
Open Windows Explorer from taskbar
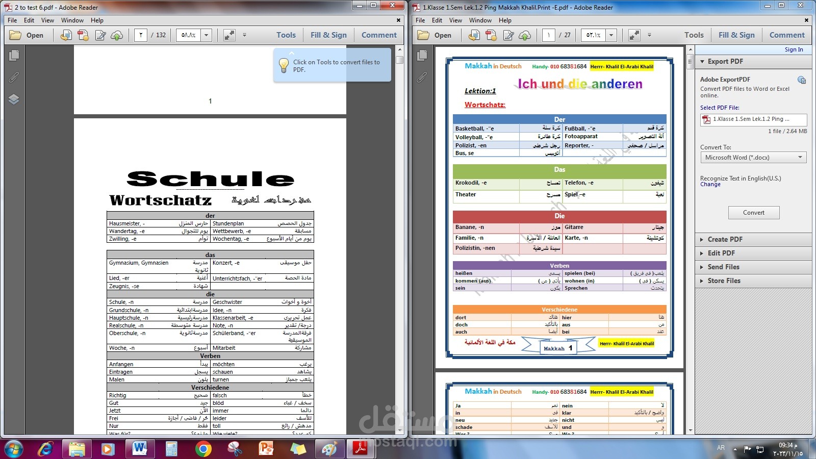76,449
